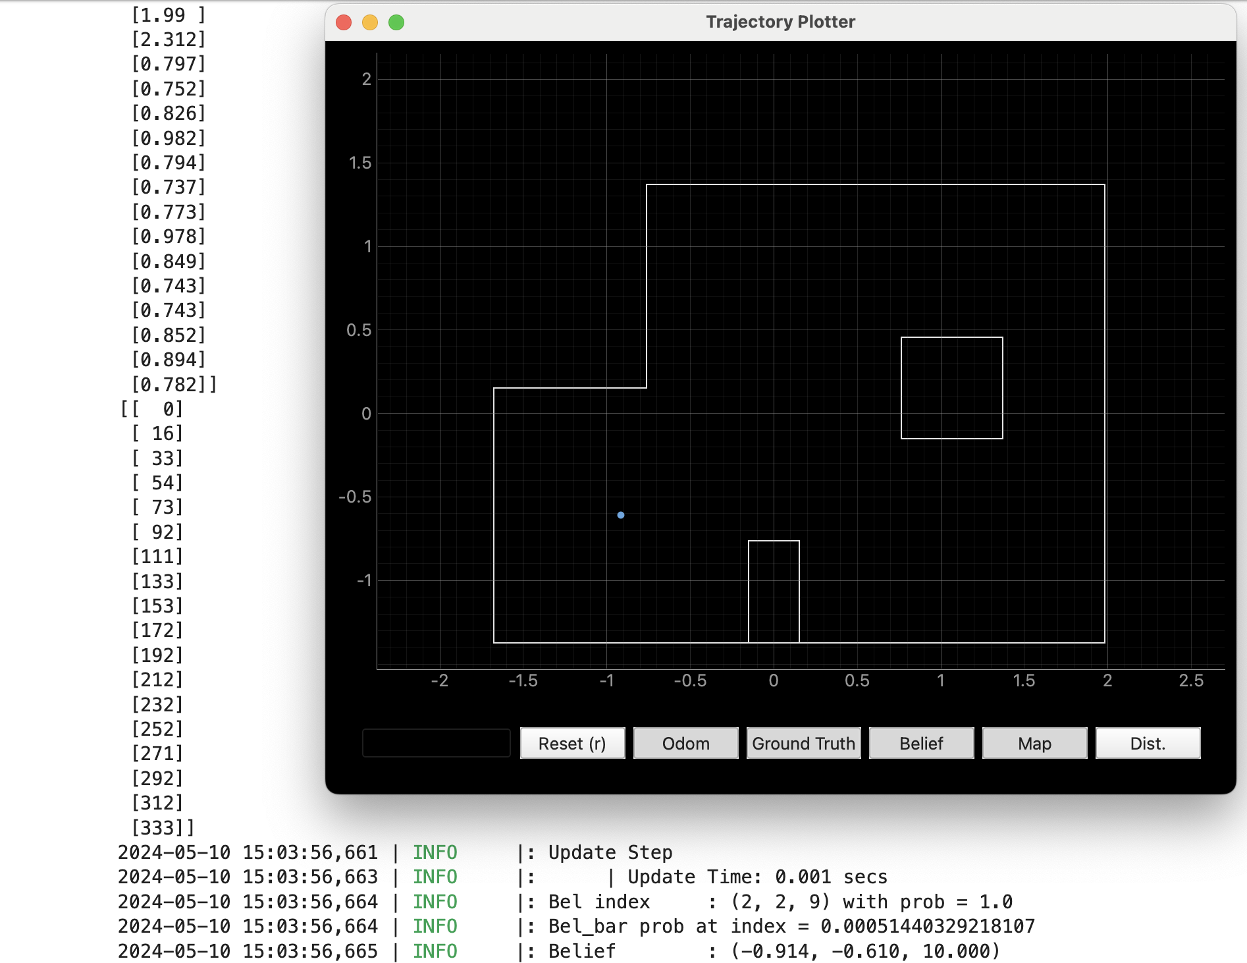Click the value [0.782]] in output
Image resolution: width=1247 pixels, height=963 pixels.
coord(174,385)
